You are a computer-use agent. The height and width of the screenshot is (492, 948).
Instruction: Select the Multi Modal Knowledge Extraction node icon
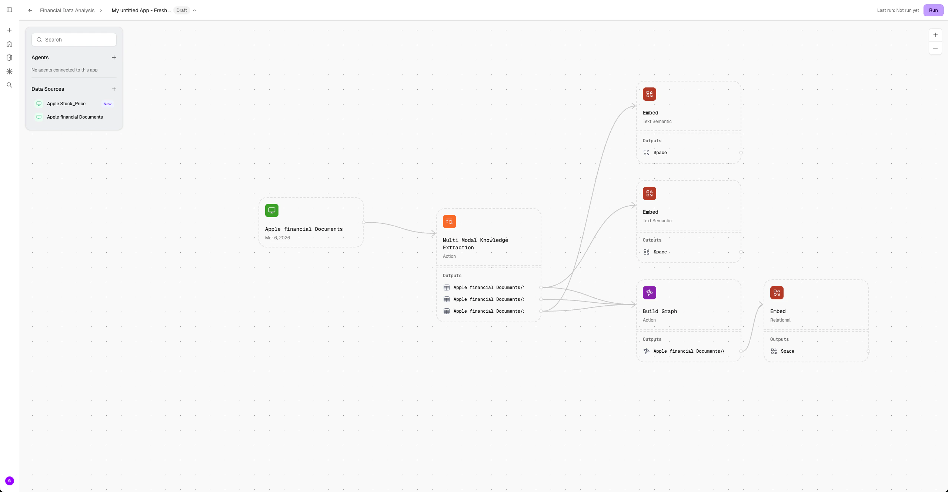(449, 221)
